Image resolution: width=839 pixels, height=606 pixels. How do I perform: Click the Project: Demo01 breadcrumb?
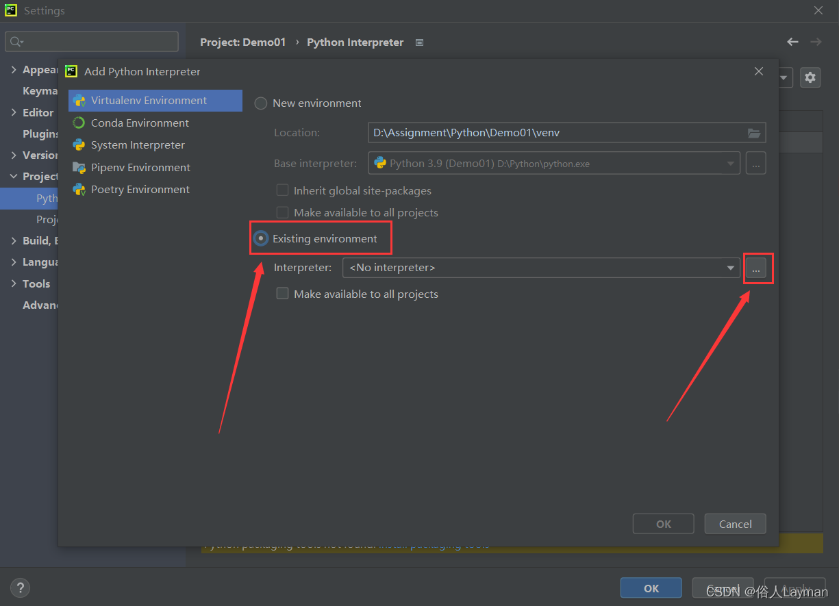243,42
